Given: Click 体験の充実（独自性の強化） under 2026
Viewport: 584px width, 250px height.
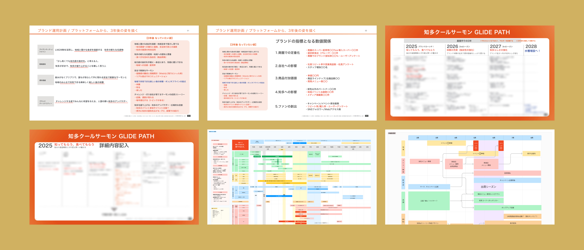Looking at the screenshot, I should (x=460, y=50).
